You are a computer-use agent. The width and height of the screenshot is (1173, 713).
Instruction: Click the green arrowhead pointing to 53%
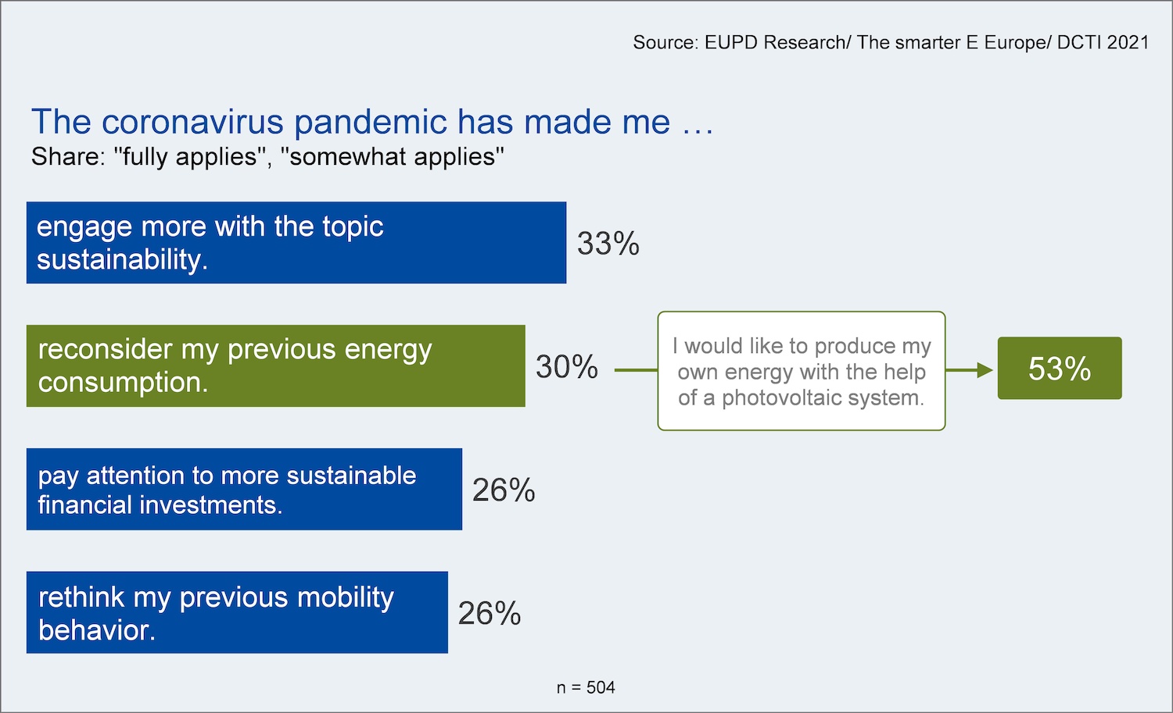(x=984, y=370)
